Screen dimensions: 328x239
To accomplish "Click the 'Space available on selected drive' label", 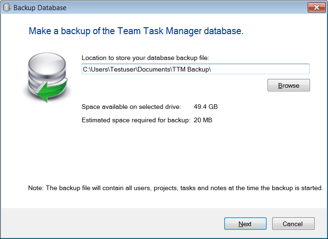I will [x=131, y=107].
